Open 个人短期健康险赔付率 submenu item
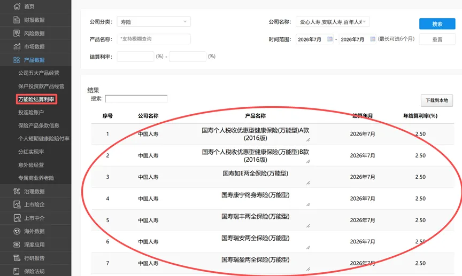The height and width of the screenshot is (276, 462). [x=44, y=139]
